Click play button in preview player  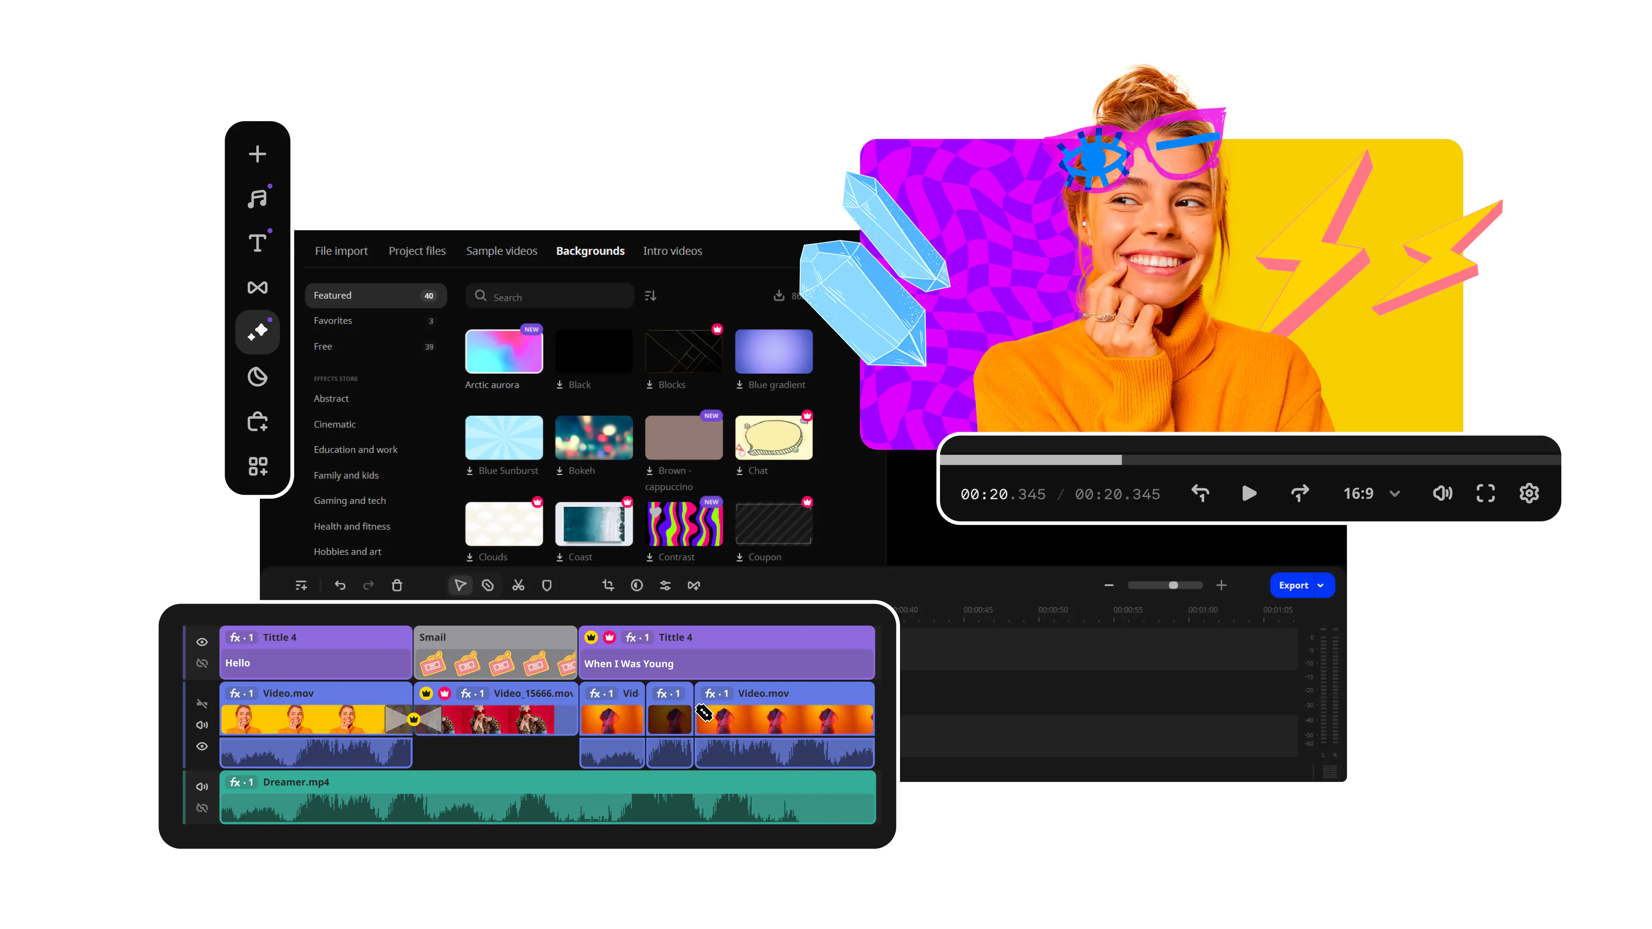1246,494
